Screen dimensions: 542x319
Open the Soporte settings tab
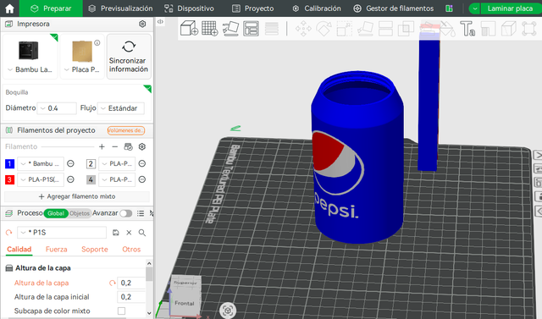point(95,250)
